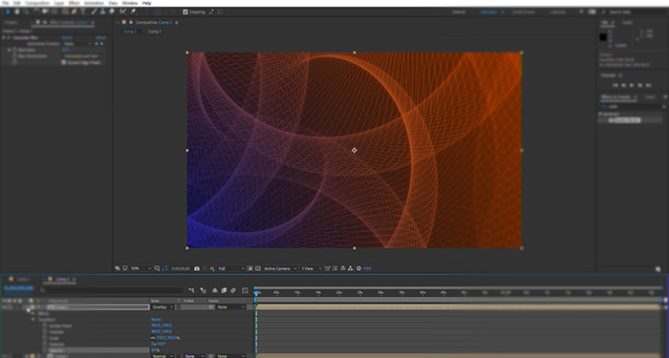Select the Eraser tool
Screen dimensions: 669x358
pos(112,11)
